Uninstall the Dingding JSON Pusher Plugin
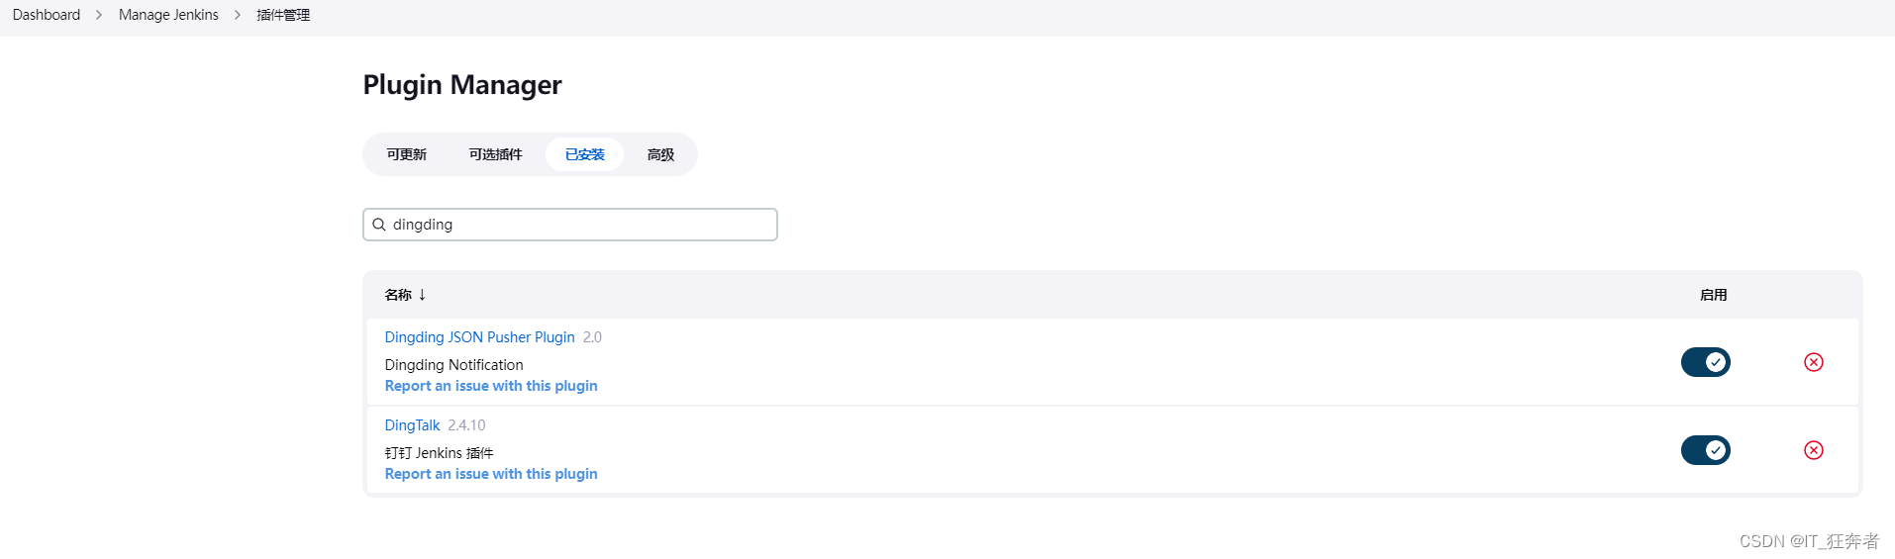 point(1813,362)
